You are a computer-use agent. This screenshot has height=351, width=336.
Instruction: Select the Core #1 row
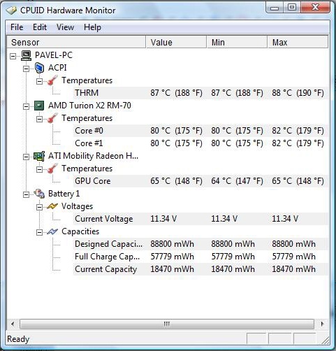coord(200,143)
